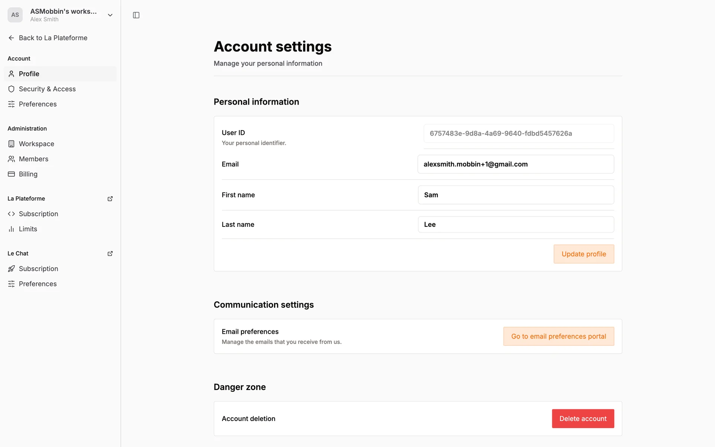Click the Email address input field
The height and width of the screenshot is (447, 715).
[515, 164]
